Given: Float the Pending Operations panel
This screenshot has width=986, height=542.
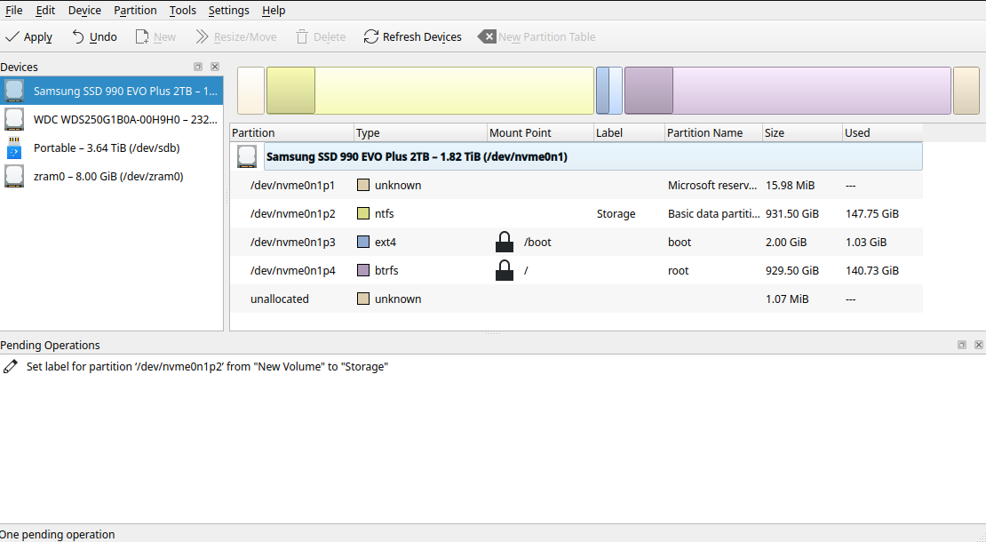Looking at the screenshot, I should (x=961, y=345).
